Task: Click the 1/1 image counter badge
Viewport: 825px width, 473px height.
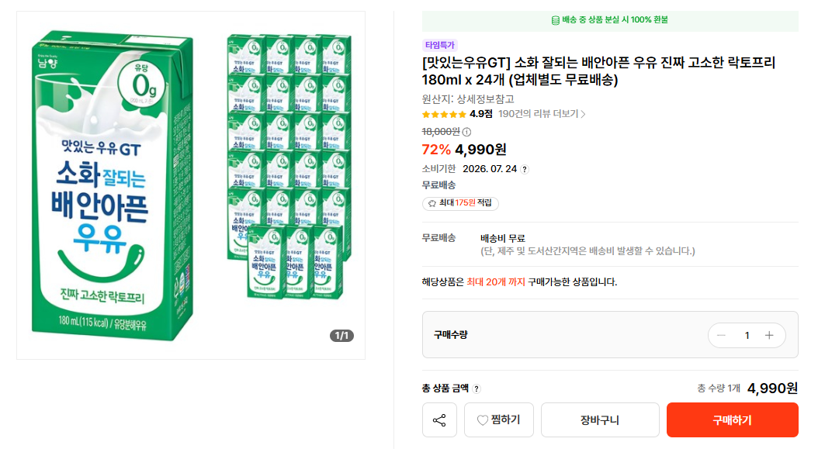Action: 342,335
